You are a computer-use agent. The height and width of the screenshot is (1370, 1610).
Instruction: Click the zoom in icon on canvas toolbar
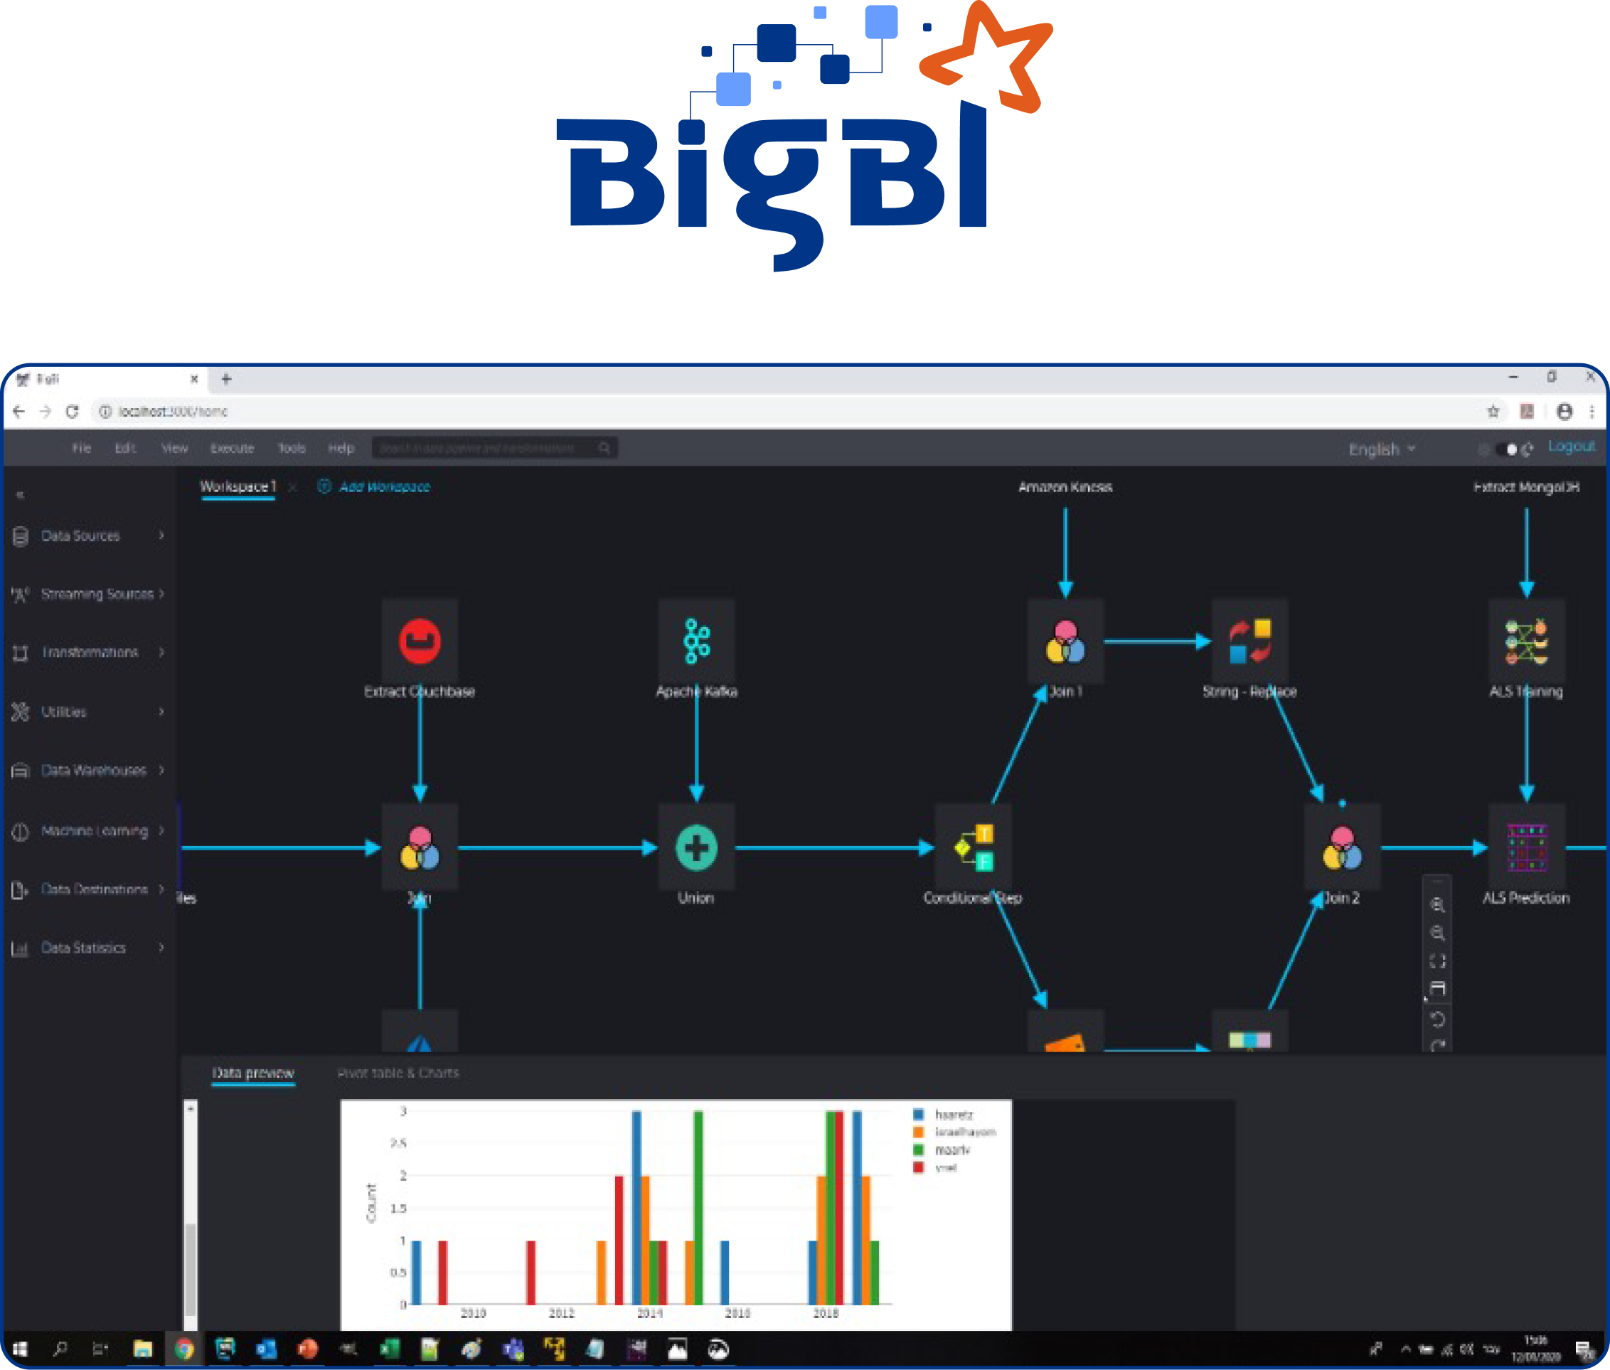point(1438,906)
